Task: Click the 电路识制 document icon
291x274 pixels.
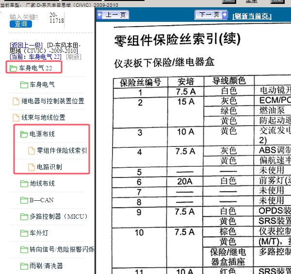Action: point(32,167)
